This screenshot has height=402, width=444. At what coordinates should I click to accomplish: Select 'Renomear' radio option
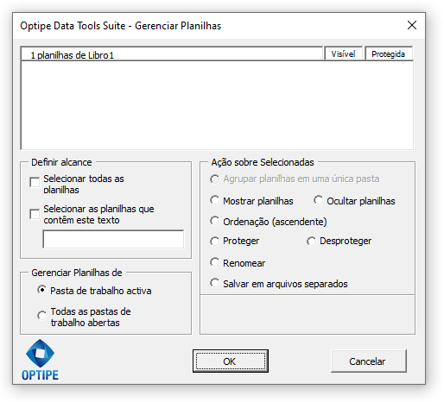pos(214,262)
